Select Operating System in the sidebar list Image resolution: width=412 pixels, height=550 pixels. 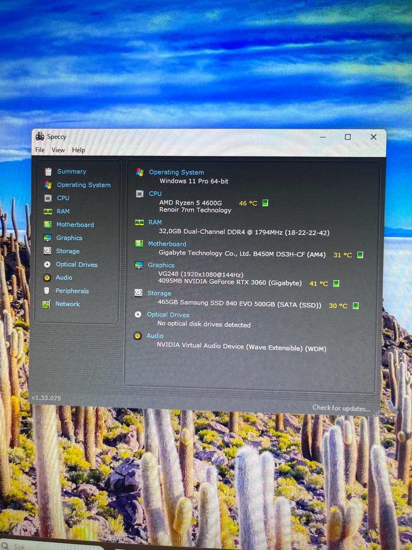(x=84, y=185)
